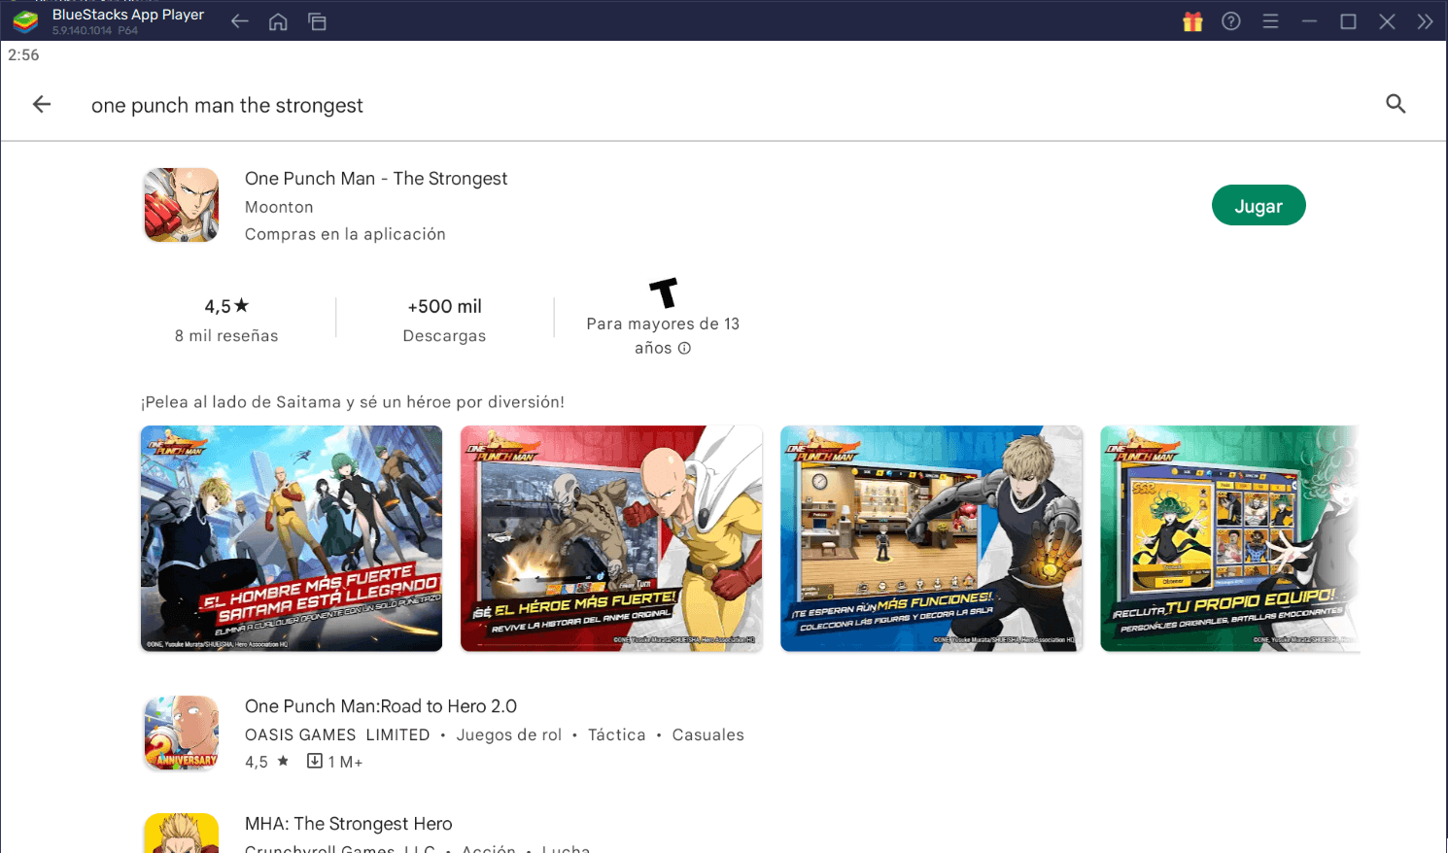
Task: Go back using BlueStacks back arrow
Action: (239, 21)
